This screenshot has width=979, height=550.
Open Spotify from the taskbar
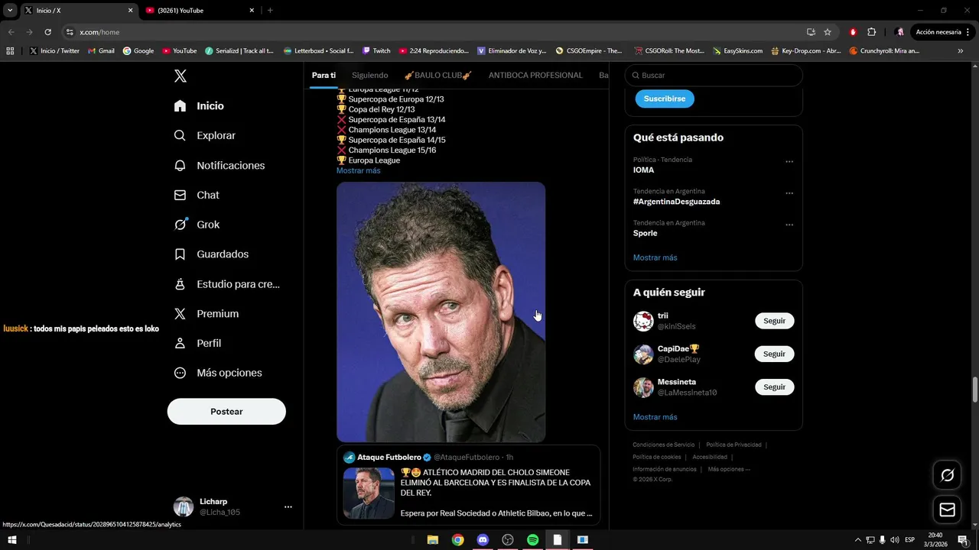(532, 540)
